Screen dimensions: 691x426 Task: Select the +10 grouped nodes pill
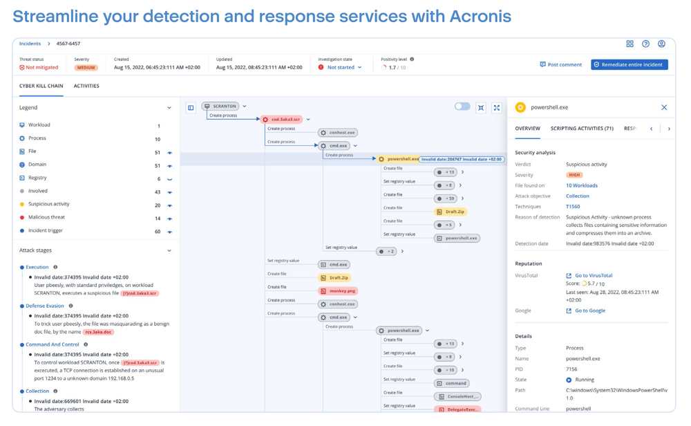tap(446, 370)
